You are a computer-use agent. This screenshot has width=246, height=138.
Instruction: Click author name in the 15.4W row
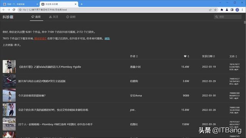[x=135, y=67]
